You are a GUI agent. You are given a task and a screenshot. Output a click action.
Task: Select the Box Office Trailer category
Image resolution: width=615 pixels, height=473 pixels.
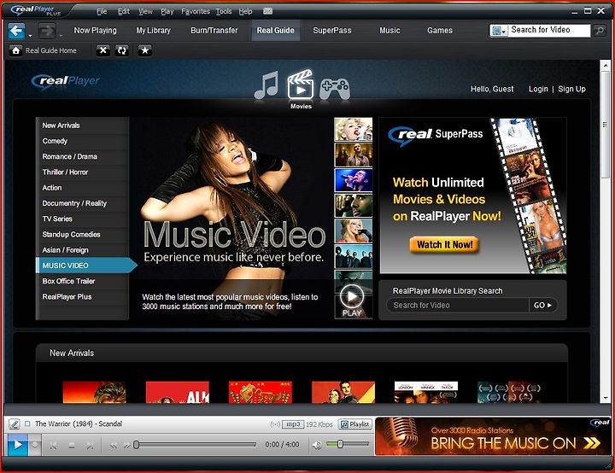(x=83, y=281)
